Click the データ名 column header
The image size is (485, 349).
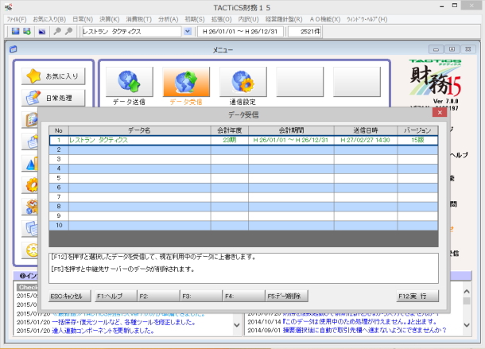(x=139, y=130)
